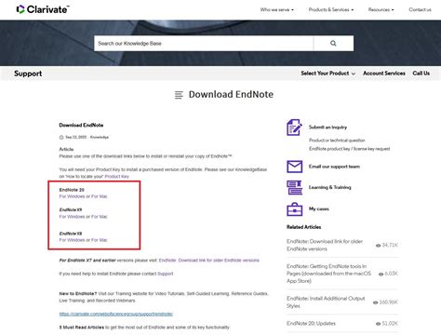Image resolution: width=441 pixels, height=336 pixels.
Task: Click the eye view-count icon showing 34.71K
Action: click(378, 246)
